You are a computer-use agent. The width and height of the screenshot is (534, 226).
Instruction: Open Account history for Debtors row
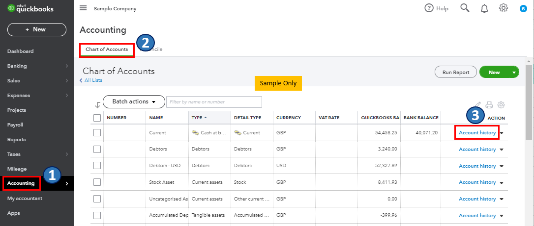pos(477,149)
